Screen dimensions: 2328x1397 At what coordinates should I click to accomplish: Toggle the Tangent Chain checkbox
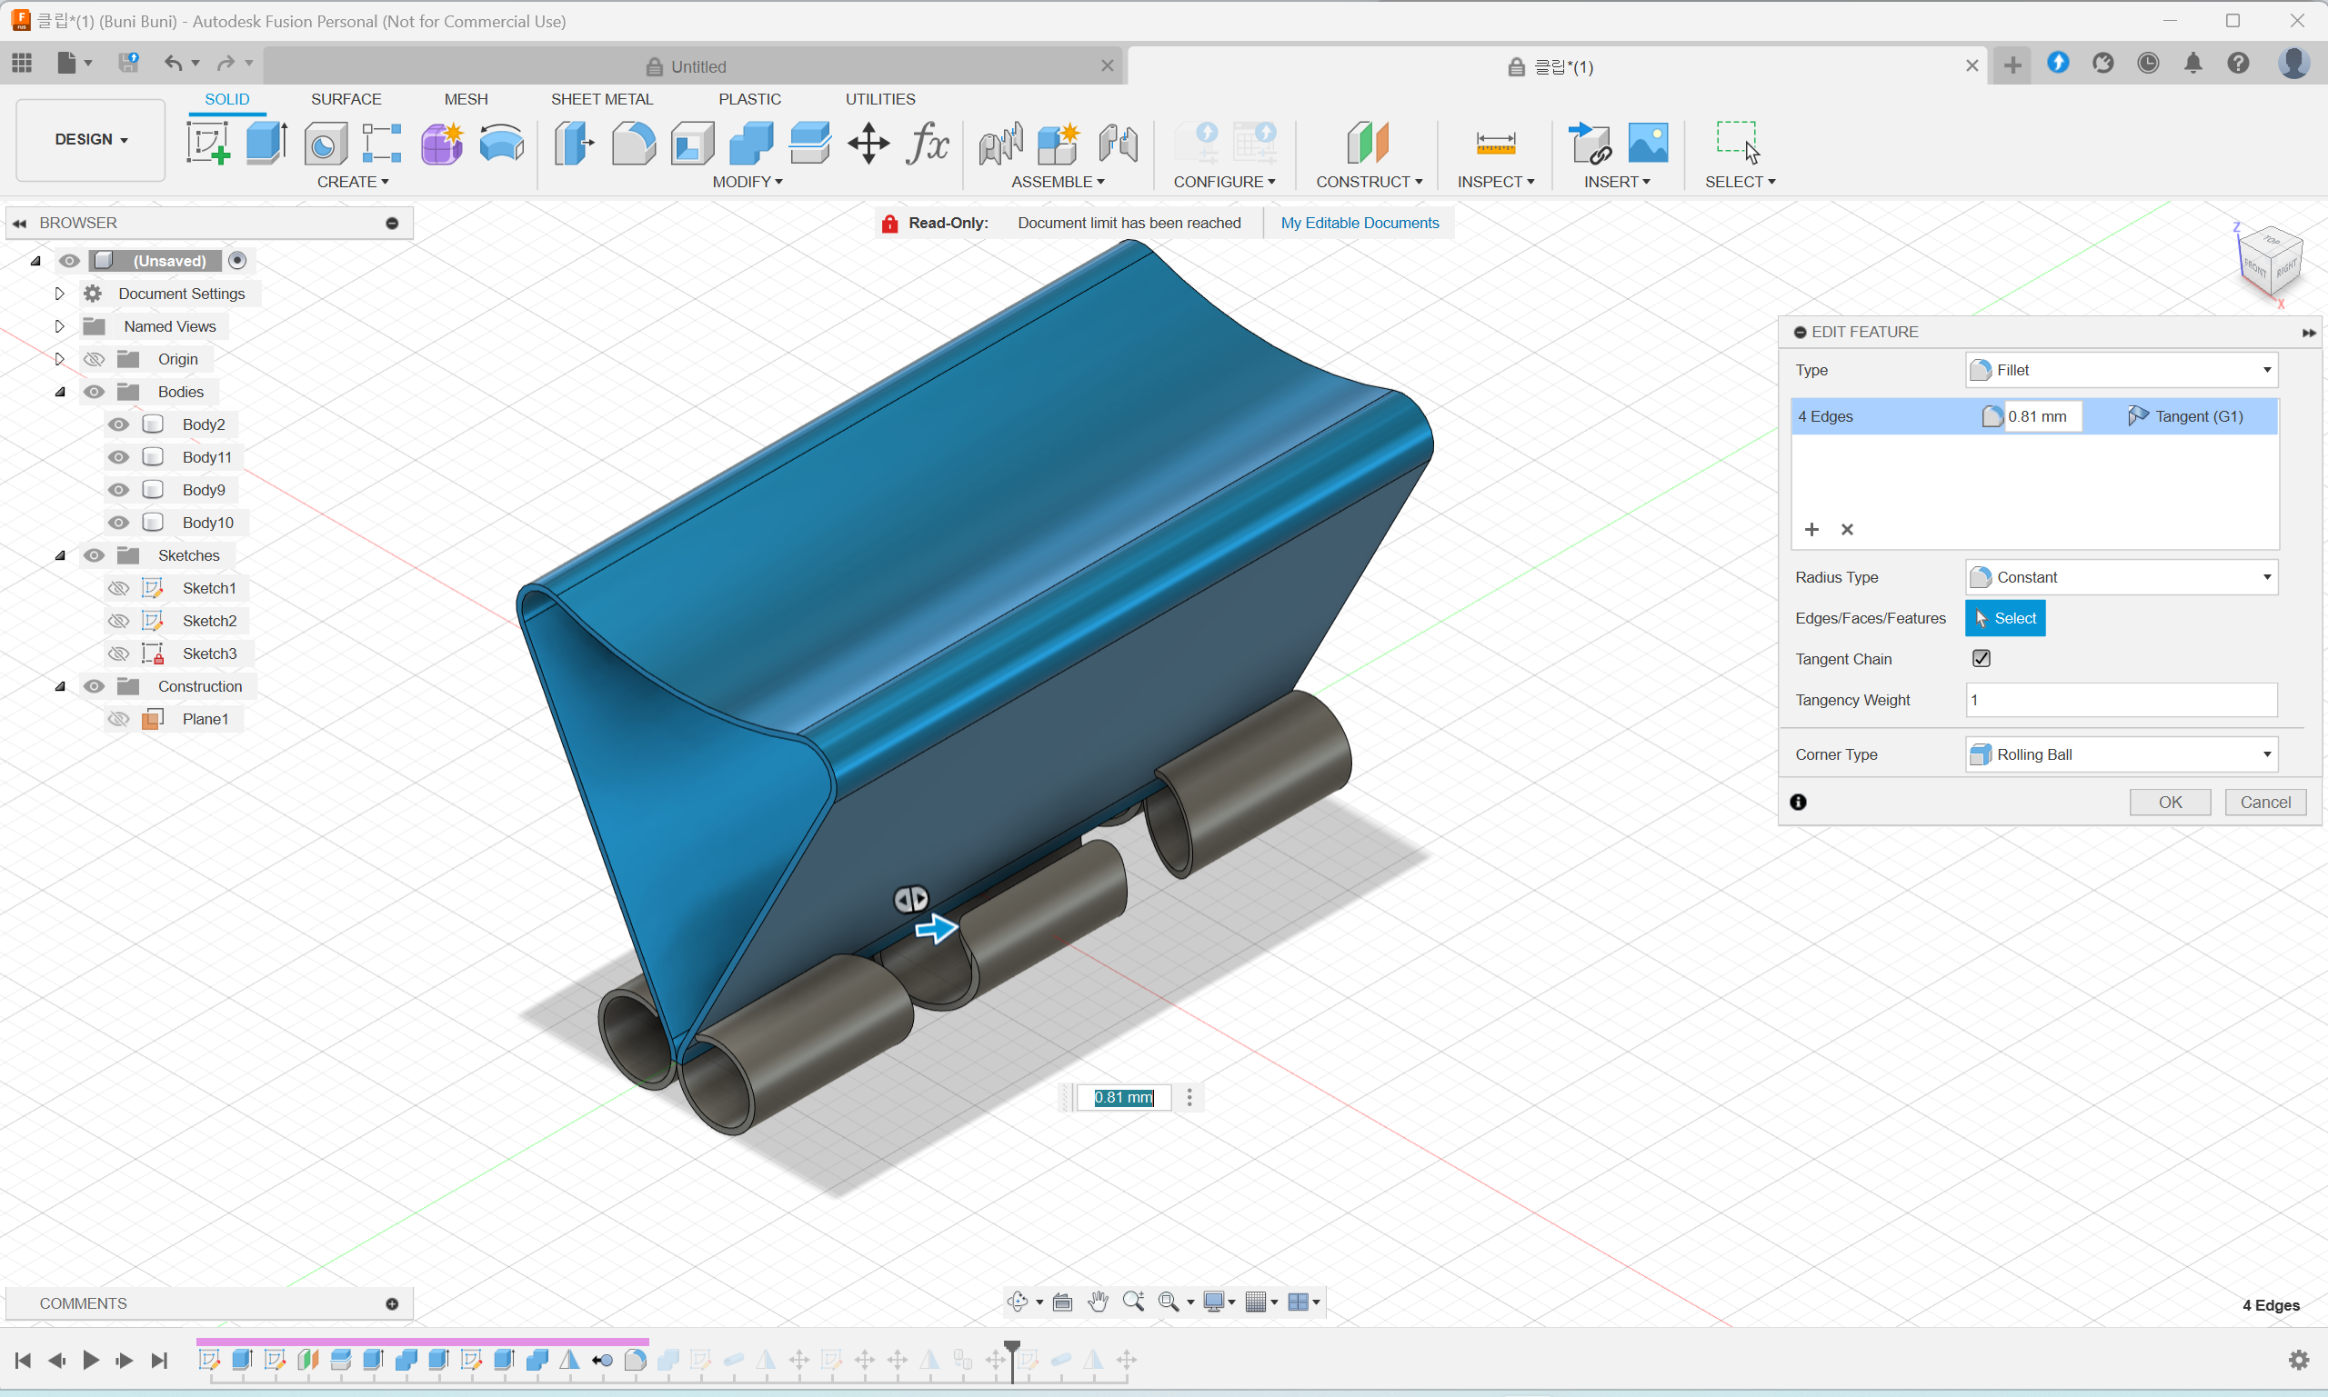(1982, 659)
